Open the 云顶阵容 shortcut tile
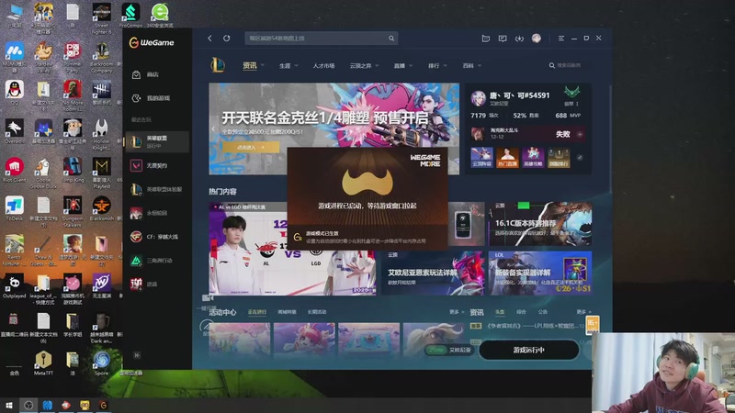Image resolution: width=735 pixels, height=413 pixels. click(481, 158)
